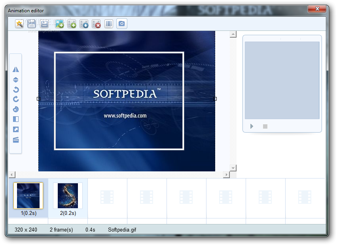Image resolution: width=337 pixels, height=245 pixels.
Task: Click the horizontal scrollbar left arrow
Action: (12, 175)
